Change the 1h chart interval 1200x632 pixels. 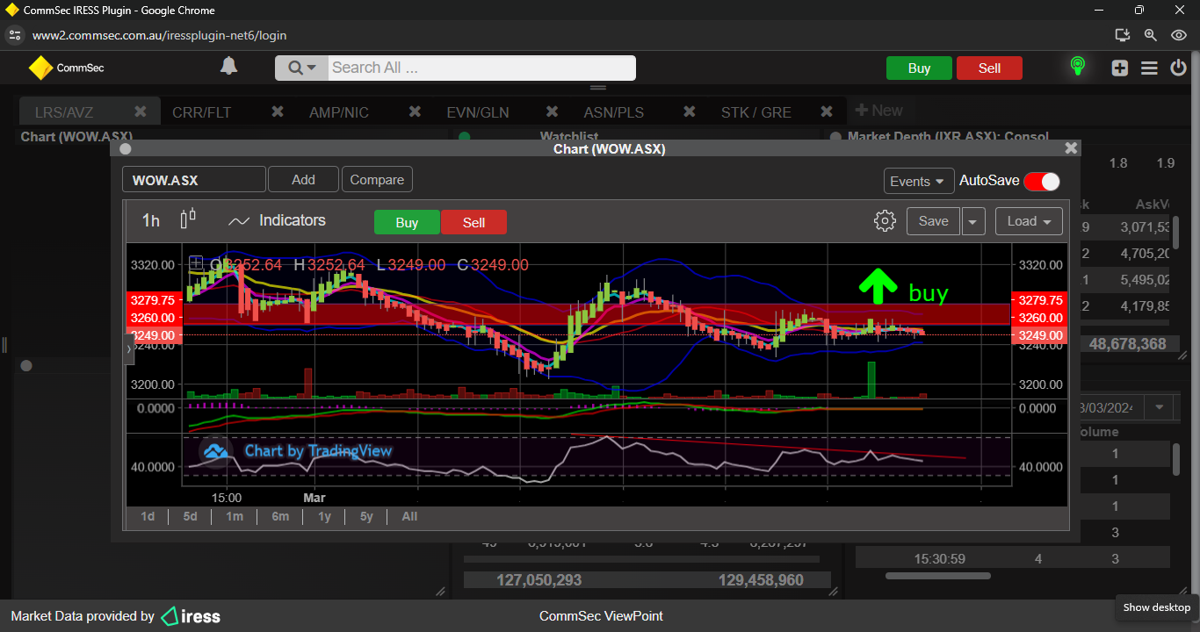tap(151, 221)
